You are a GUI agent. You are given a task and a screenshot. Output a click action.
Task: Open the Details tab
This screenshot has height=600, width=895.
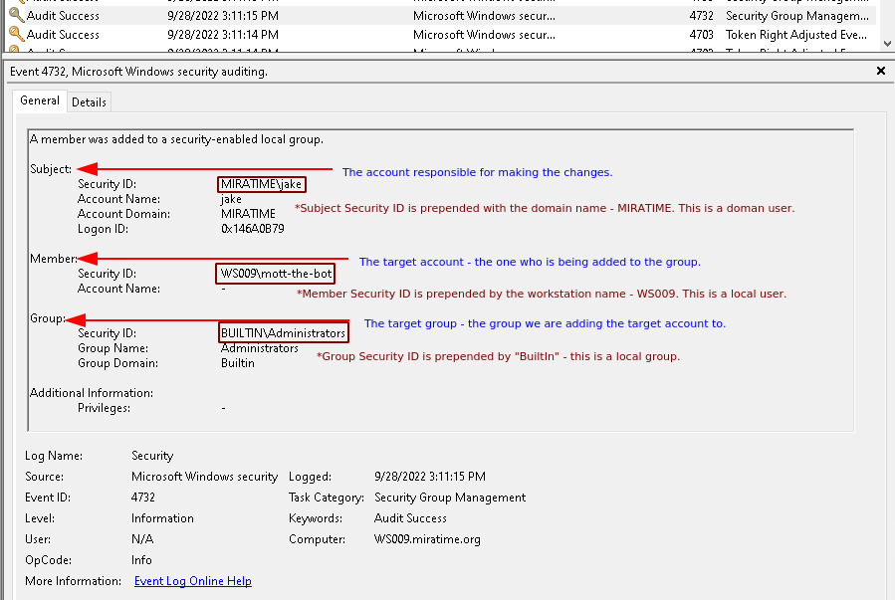pos(89,102)
